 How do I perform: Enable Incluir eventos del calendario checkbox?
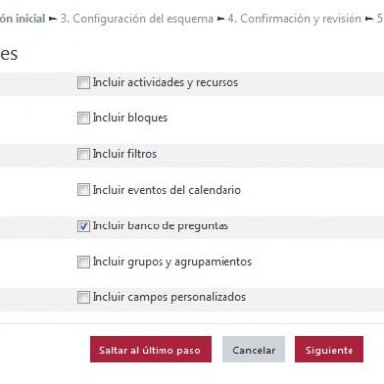pos(83,190)
